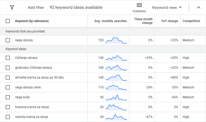
Task: Collapse the panel with the up chevron
Action: point(199,7)
